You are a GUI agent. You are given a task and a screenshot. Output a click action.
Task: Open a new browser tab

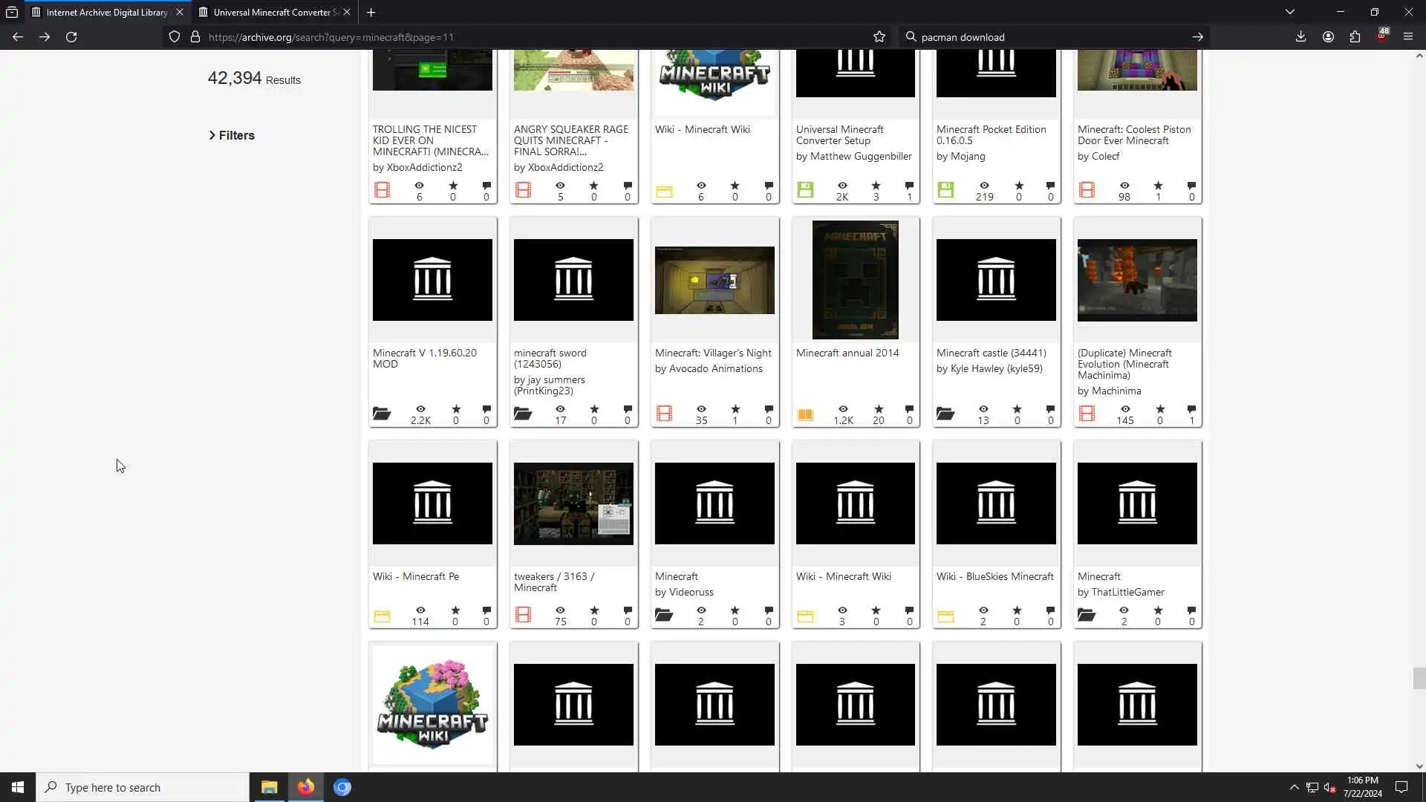tap(371, 12)
